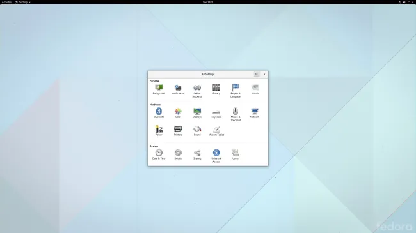The width and height of the screenshot is (416, 233).
Task: Open the Universal Access panel
Action: (x=216, y=156)
